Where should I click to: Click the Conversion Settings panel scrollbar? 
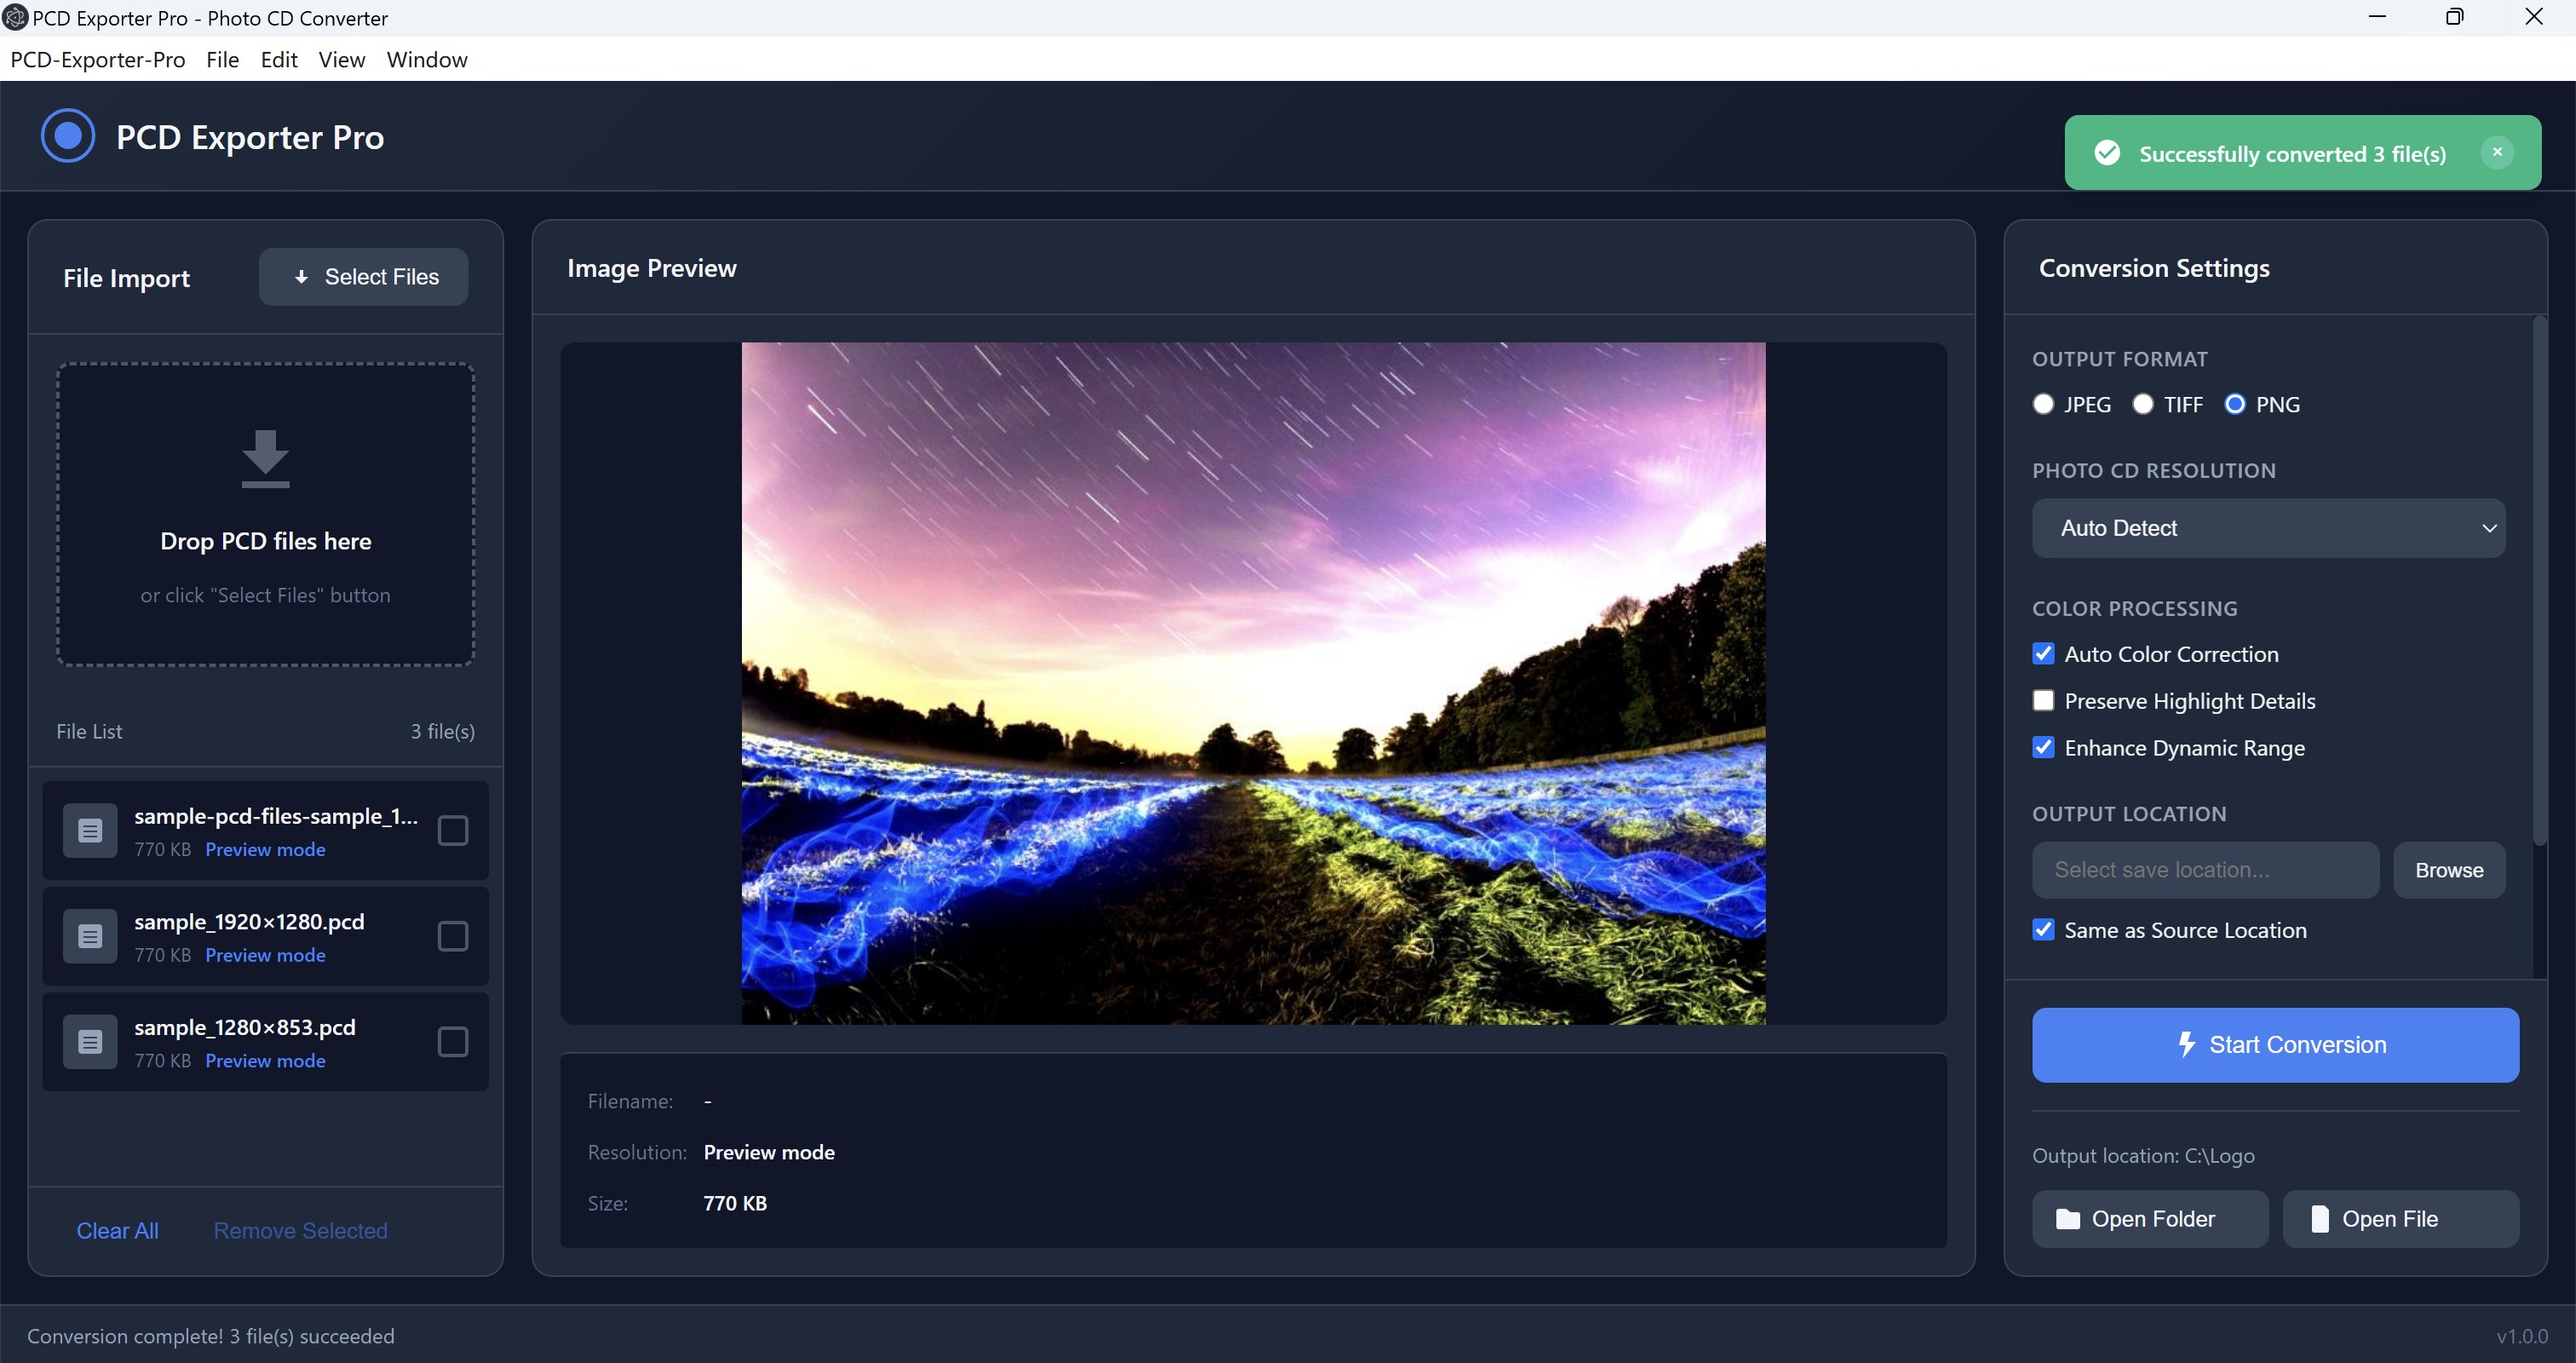tap(2540, 580)
